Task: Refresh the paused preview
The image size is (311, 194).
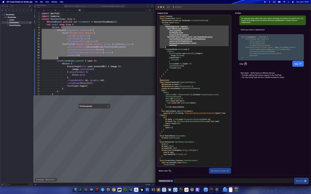Action: (x=108, y=106)
